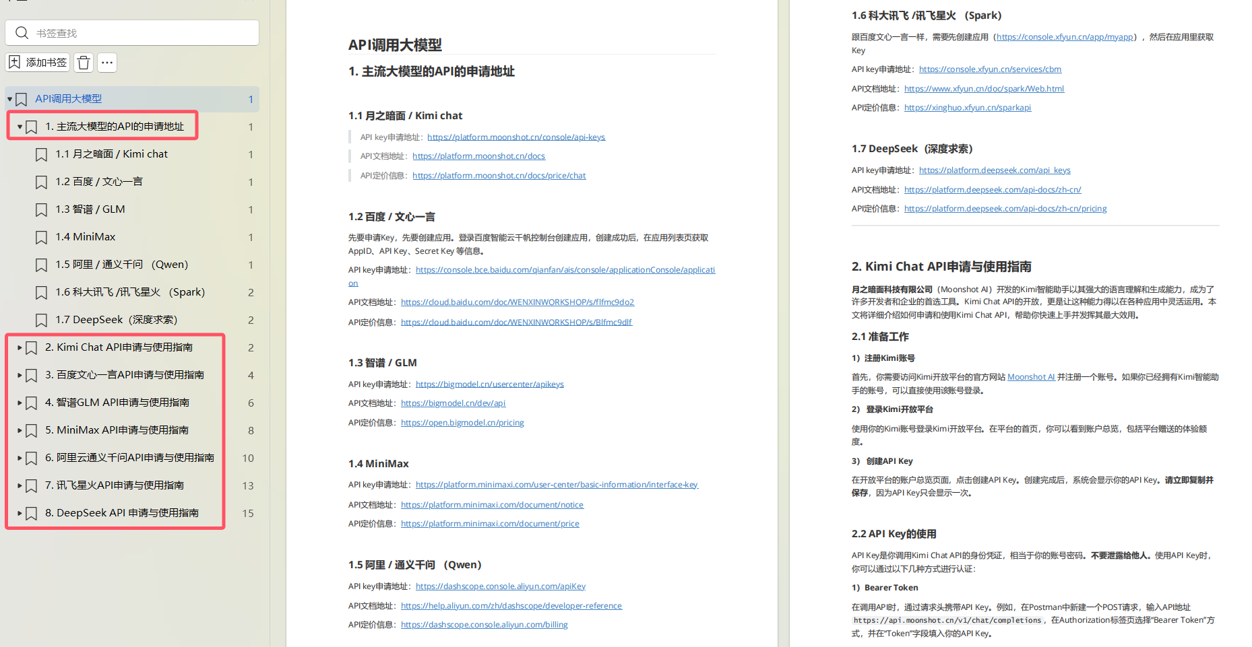Open the moonshot console/api-keys link
The width and height of the screenshot is (1252, 647).
tap(516, 137)
